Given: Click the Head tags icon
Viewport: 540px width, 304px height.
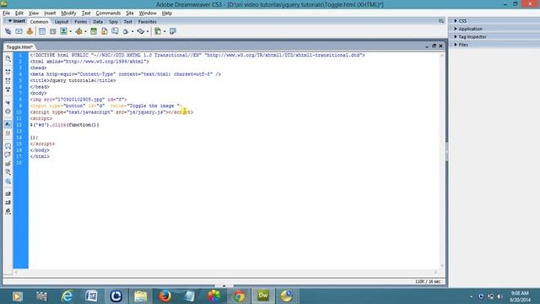Looking at the screenshot, I should (x=126, y=31).
